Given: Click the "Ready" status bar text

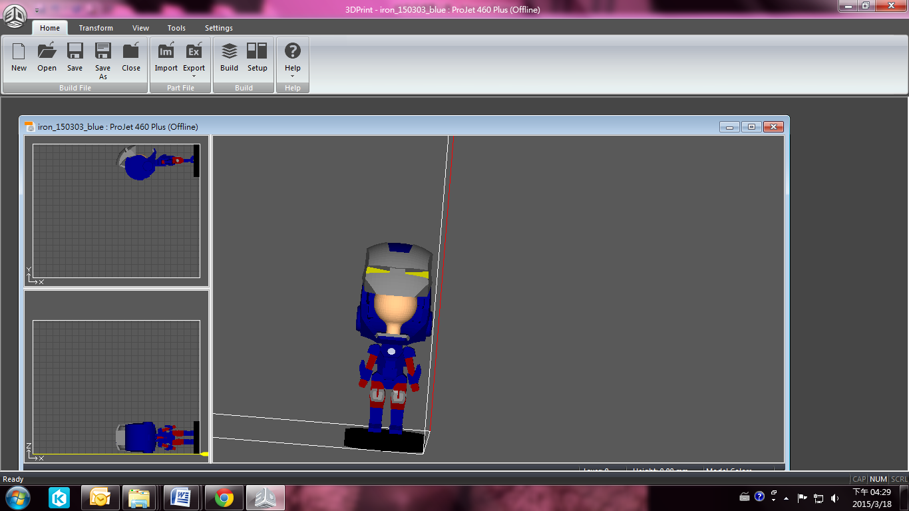Looking at the screenshot, I should click(x=13, y=479).
